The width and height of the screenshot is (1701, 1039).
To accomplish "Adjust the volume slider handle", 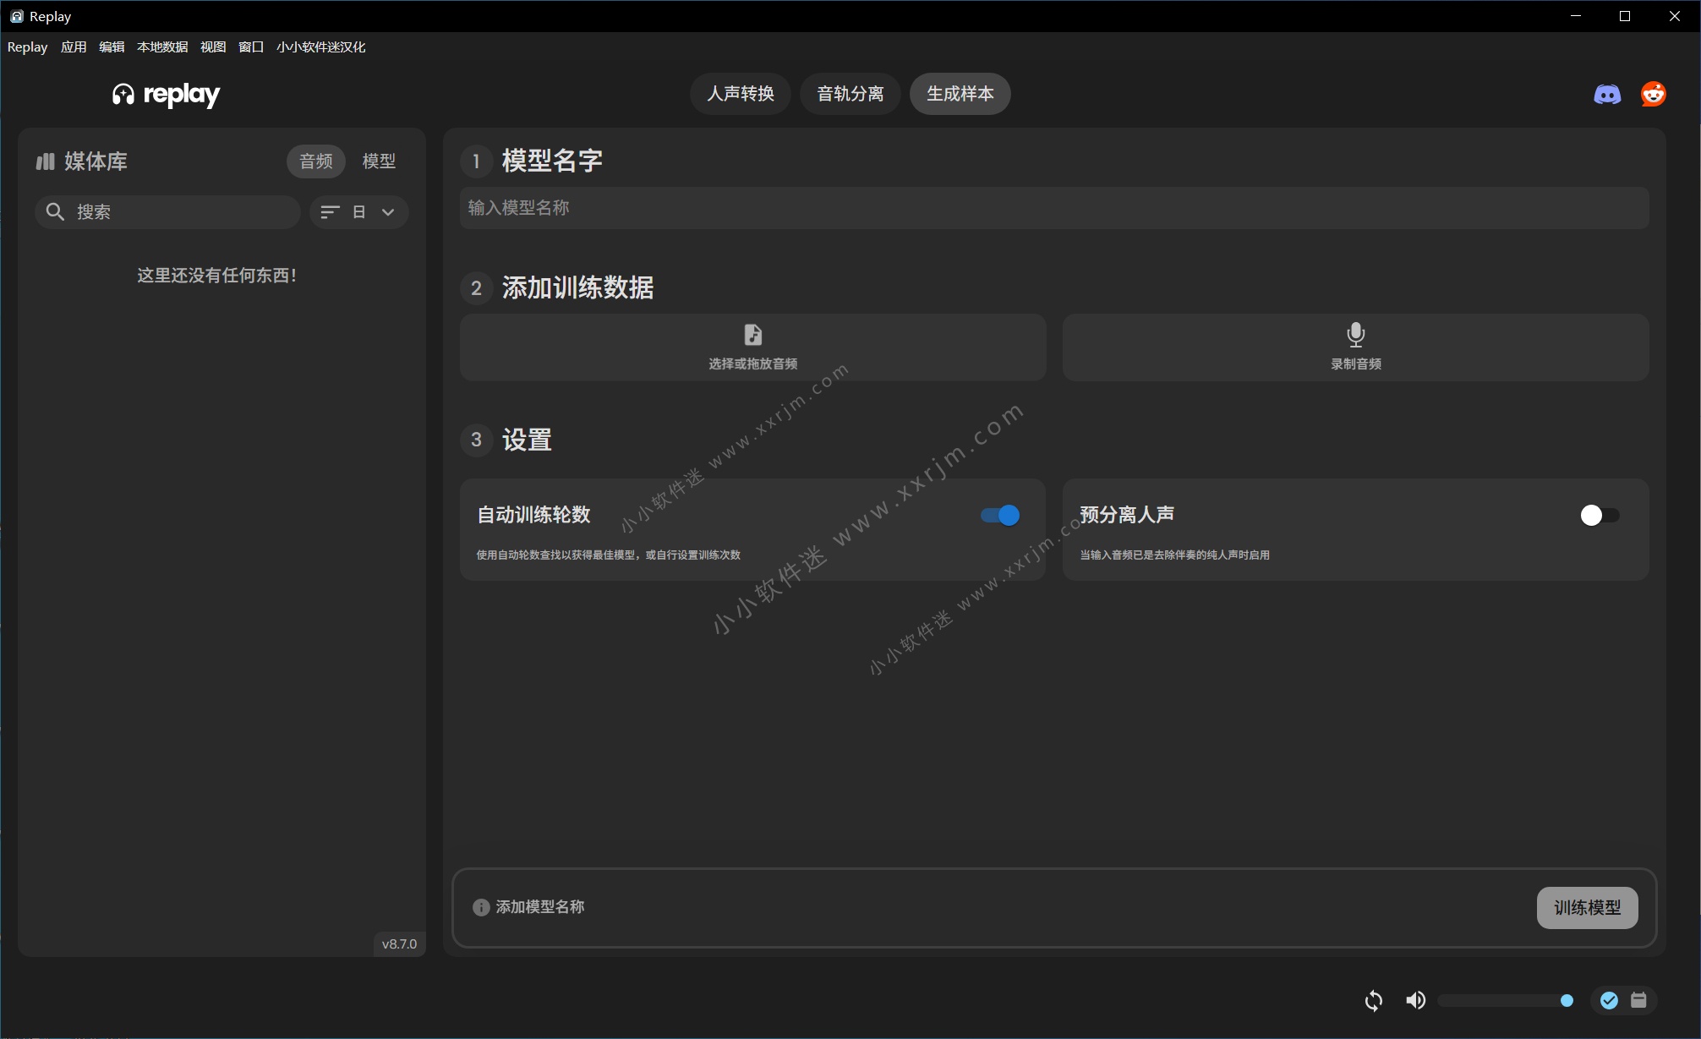I will coord(1566,1001).
